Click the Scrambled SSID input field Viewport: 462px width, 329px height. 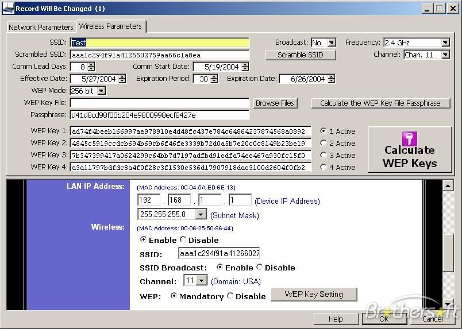[160, 55]
